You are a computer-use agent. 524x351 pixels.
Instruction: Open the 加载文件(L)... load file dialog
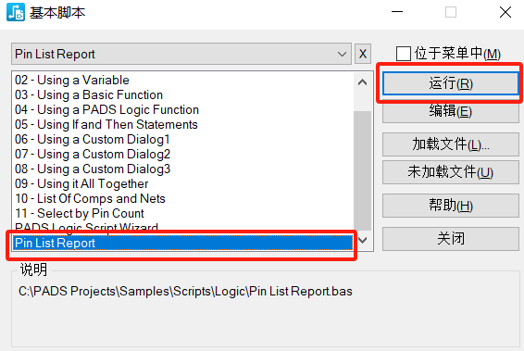(x=451, y=144)
